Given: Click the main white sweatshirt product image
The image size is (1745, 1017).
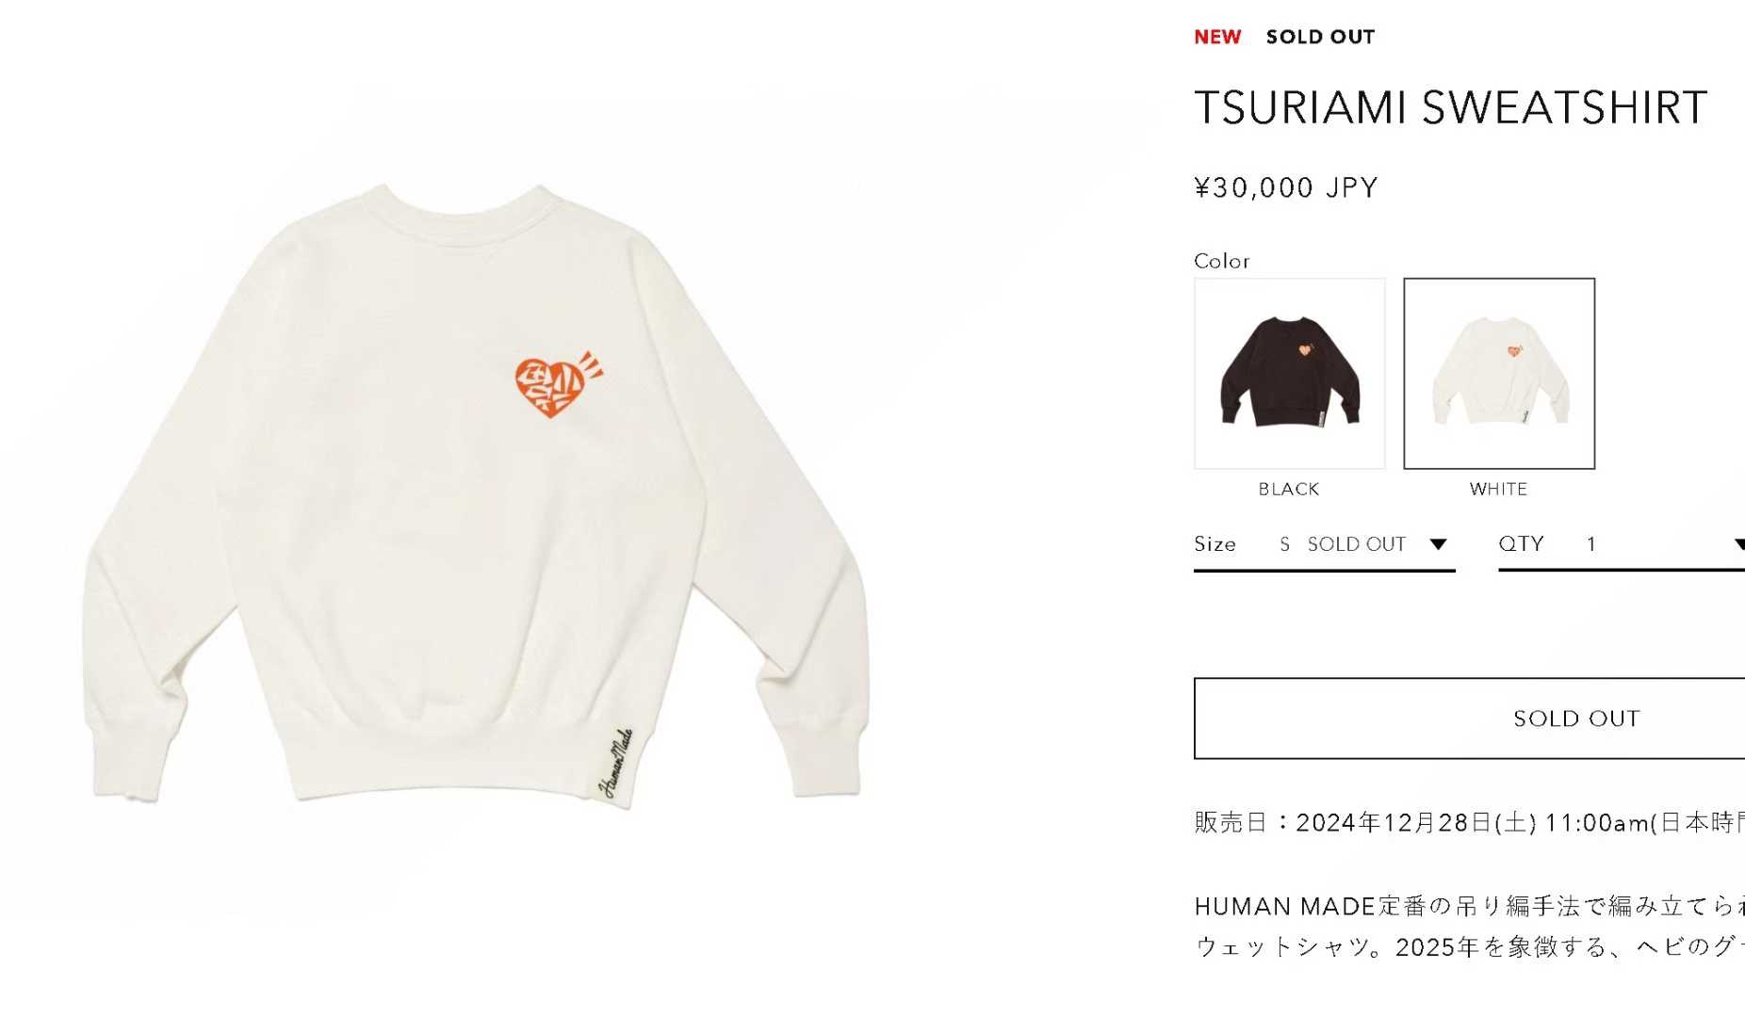Looking at the screenshot, I should tap(476, 496).
